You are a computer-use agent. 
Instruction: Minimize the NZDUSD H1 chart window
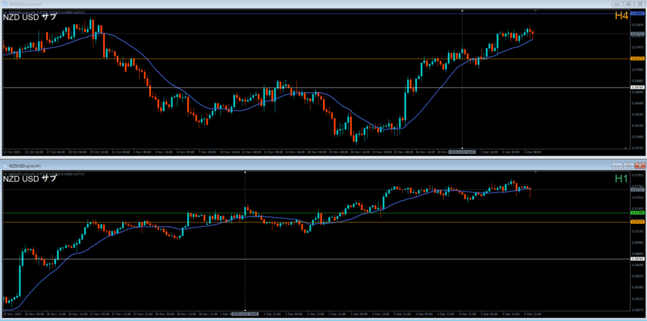616,165
